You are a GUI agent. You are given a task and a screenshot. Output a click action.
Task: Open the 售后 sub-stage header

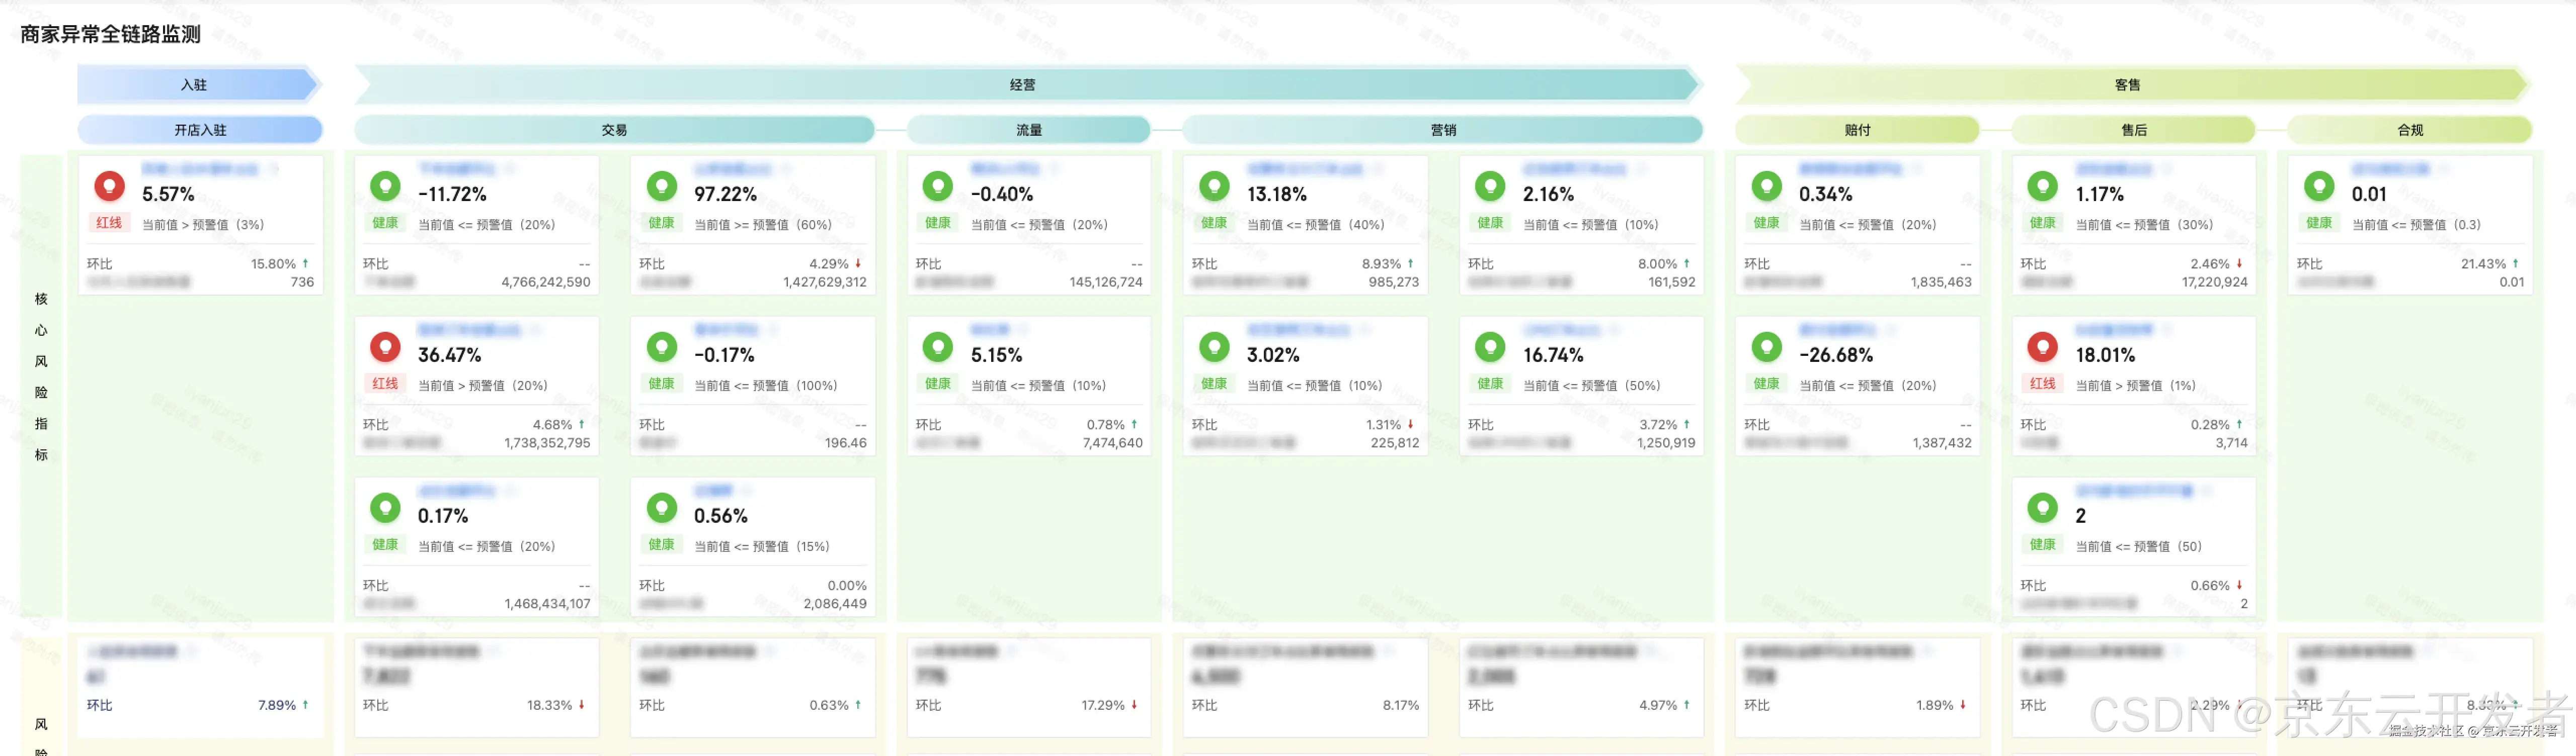[x=2133, y=130]
